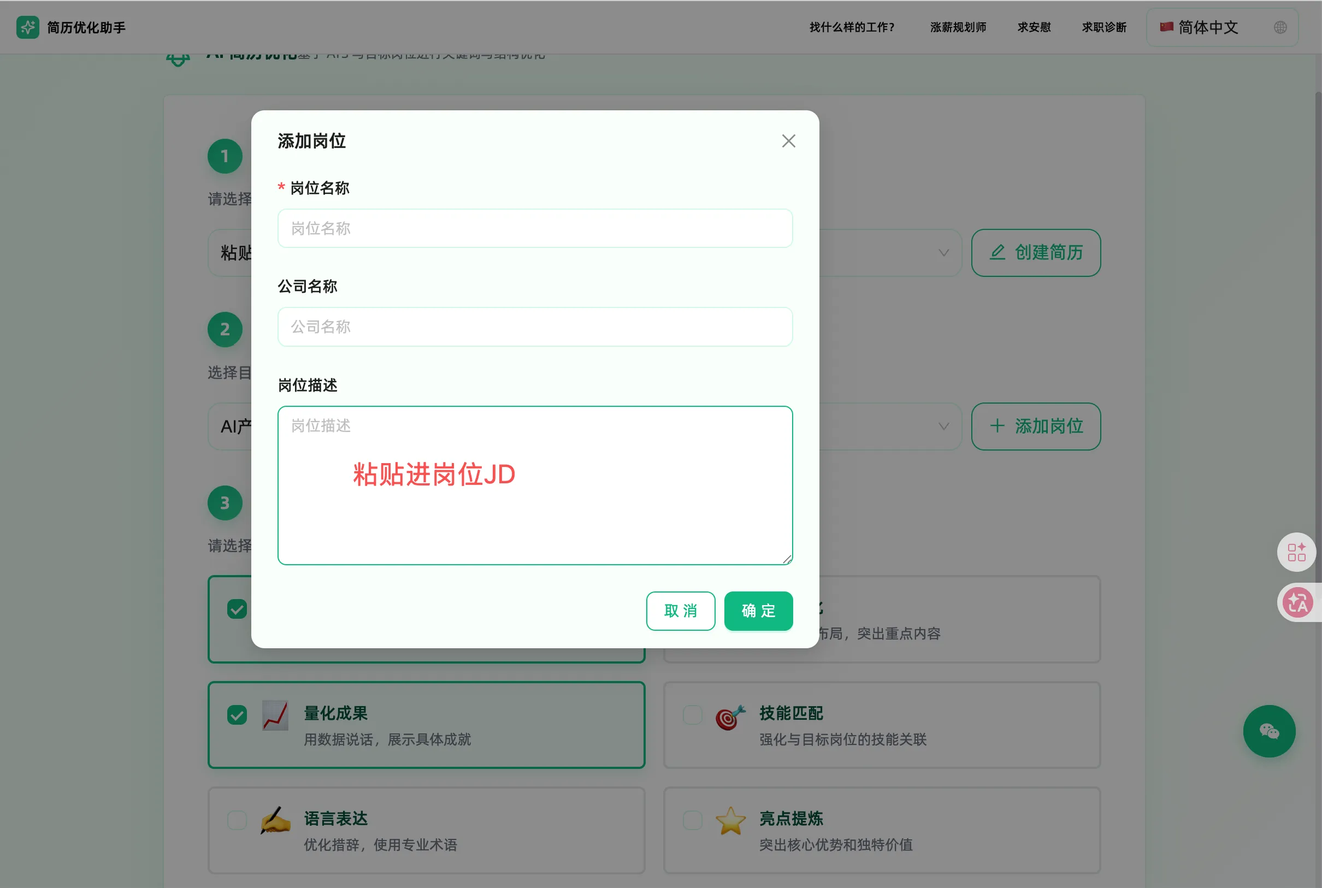Click the floating translate icon at the right edge
The width and height of the screenshot is (1322, 888).
[1297, 602]
